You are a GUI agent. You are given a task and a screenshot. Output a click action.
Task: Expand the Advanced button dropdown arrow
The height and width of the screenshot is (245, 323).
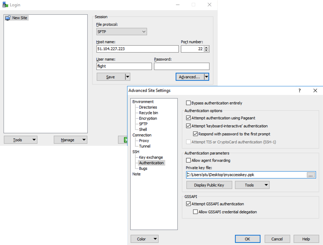coord(206,77)
